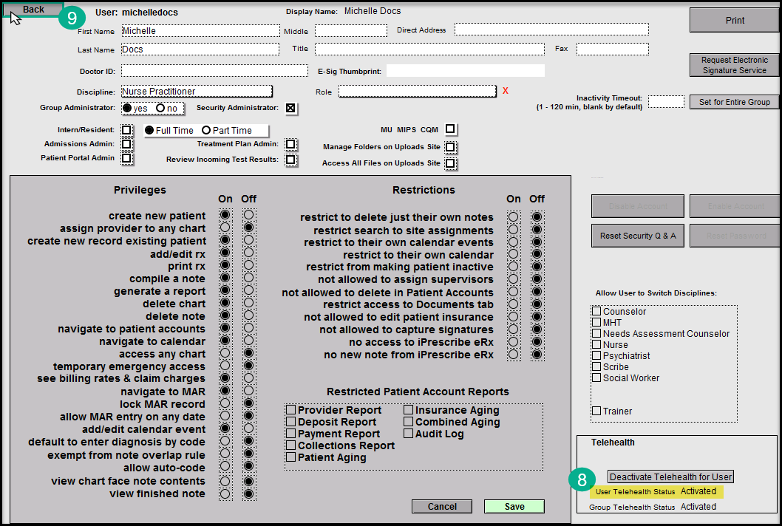Click Request Electronic Signature Service
The width and height of the screenshot is (782, 526).
tap(734, 65)
